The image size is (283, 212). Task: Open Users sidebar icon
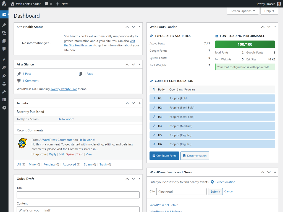click(4, 84)
